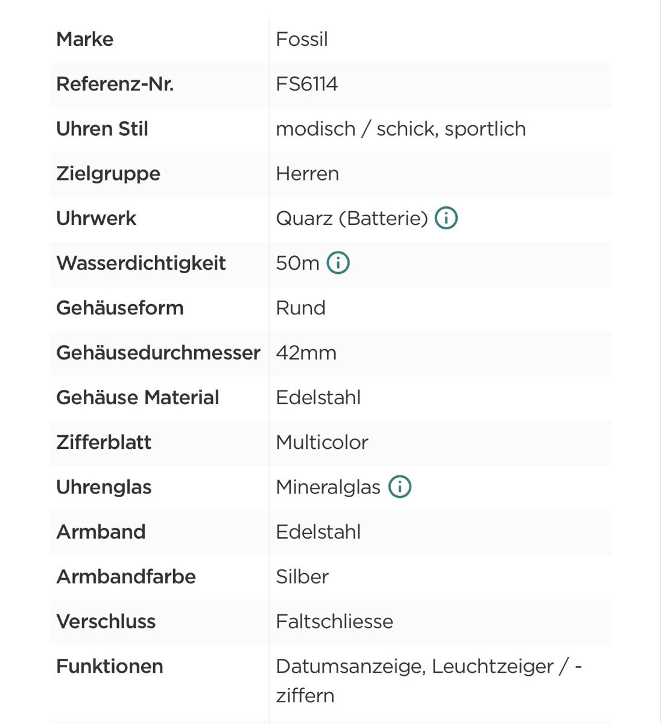Screen dimensions: 661x724
Task: Open info icon next to Mineralglas
Action: point(399,486)
